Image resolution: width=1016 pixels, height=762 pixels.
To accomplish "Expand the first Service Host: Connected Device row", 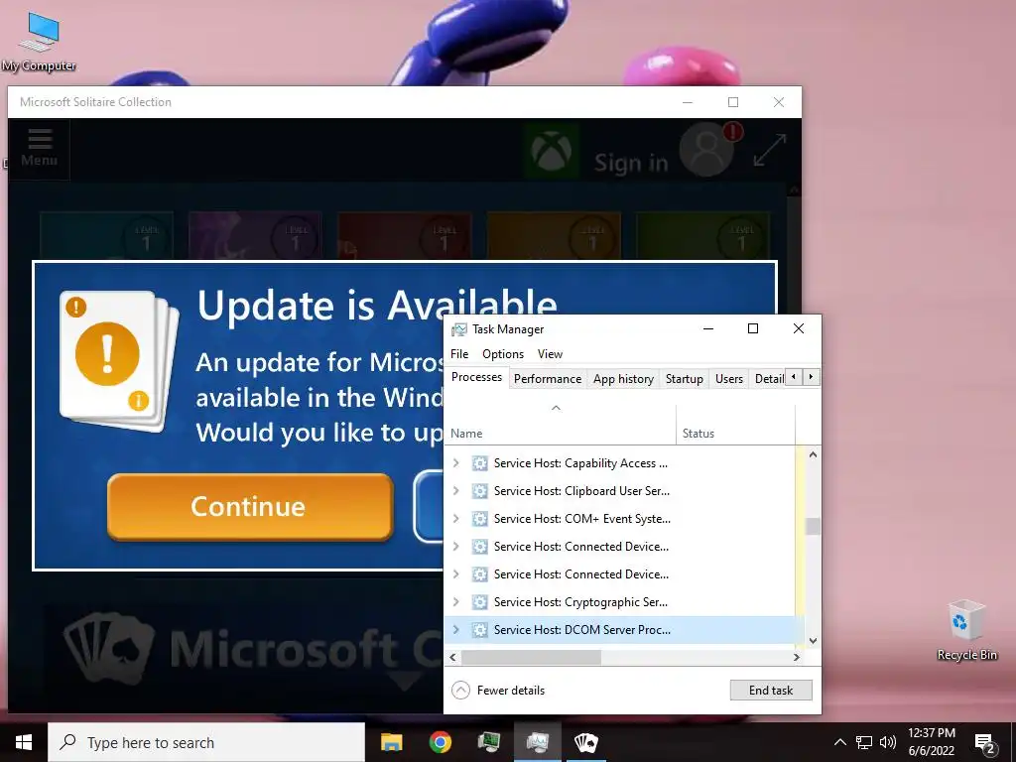I will click(456, 547).
